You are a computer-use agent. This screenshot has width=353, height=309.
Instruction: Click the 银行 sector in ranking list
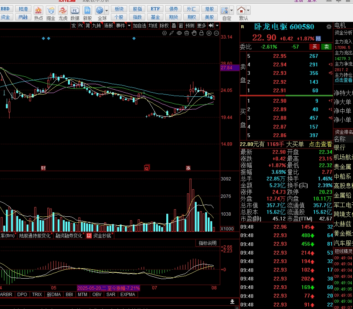[339, 147]
